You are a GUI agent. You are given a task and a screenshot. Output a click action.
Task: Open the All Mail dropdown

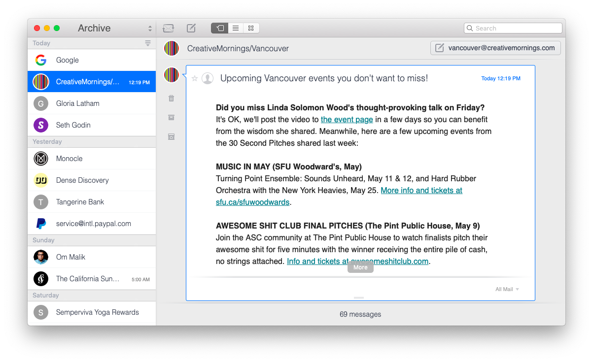pyautogui.click(x=507, y=289)
